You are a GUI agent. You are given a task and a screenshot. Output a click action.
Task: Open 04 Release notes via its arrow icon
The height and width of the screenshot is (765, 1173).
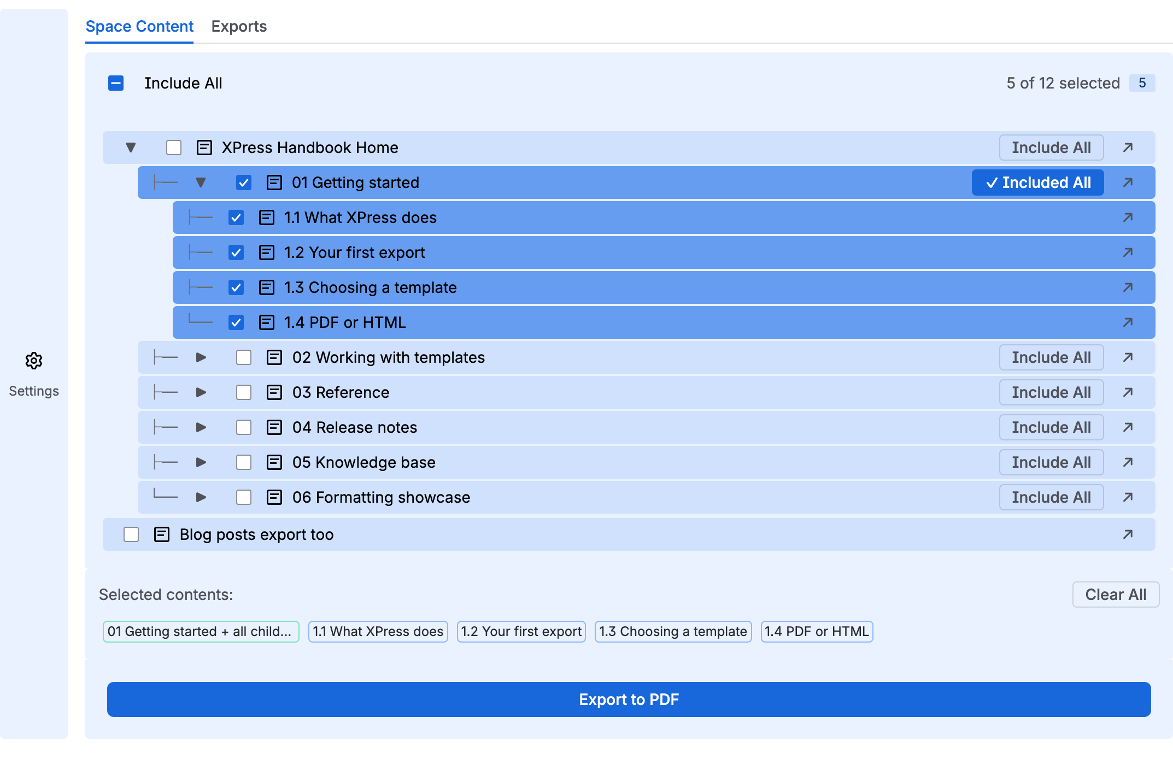[1128, 427]
